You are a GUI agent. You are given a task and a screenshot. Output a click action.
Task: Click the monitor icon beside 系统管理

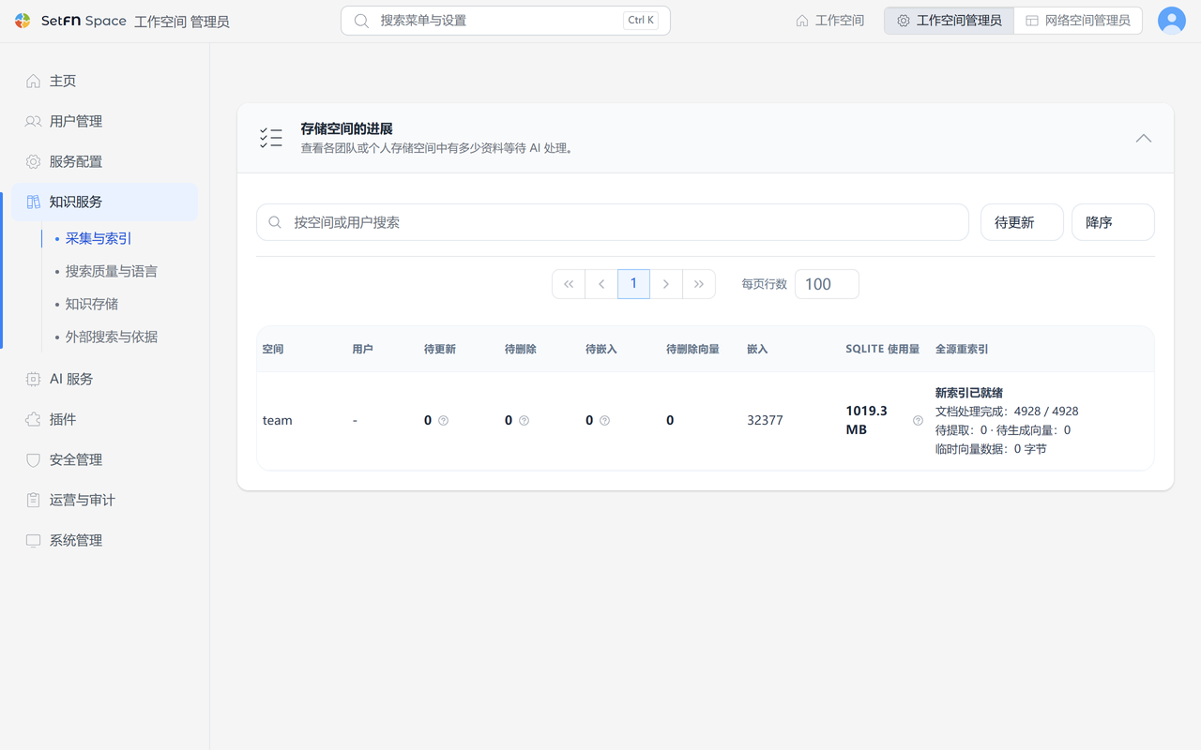33,540
